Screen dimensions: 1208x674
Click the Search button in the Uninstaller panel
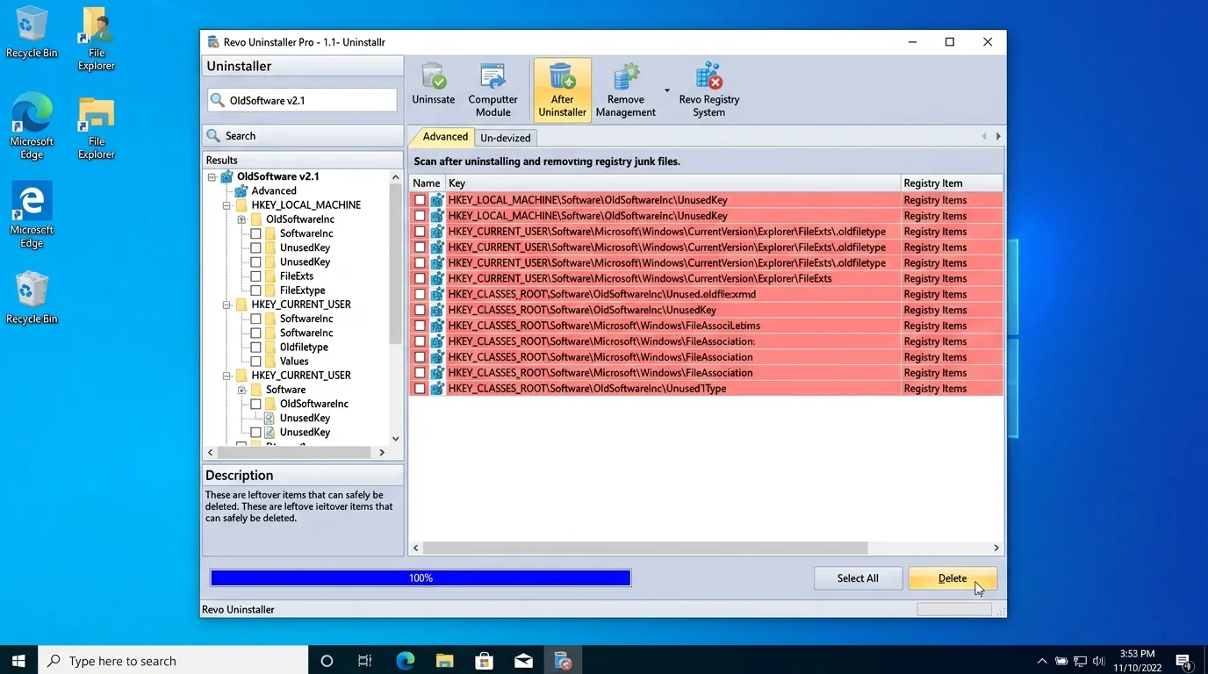303,136
